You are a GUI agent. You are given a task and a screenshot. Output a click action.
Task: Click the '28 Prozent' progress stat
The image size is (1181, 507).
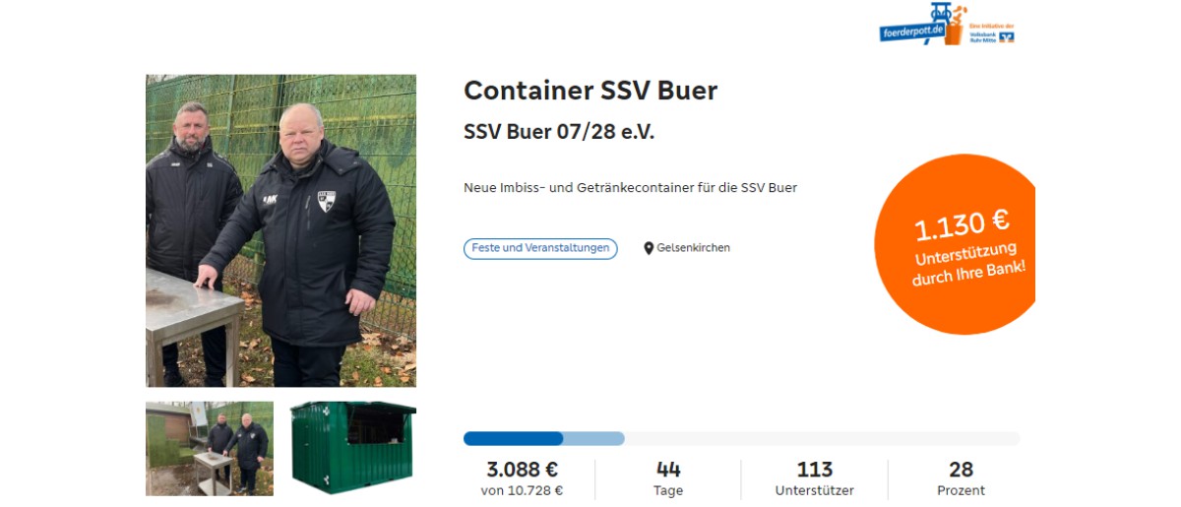tap(961, 478)
